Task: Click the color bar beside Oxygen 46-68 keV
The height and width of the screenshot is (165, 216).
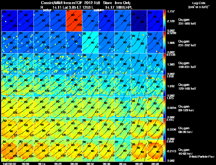Action: pos(164,151)
